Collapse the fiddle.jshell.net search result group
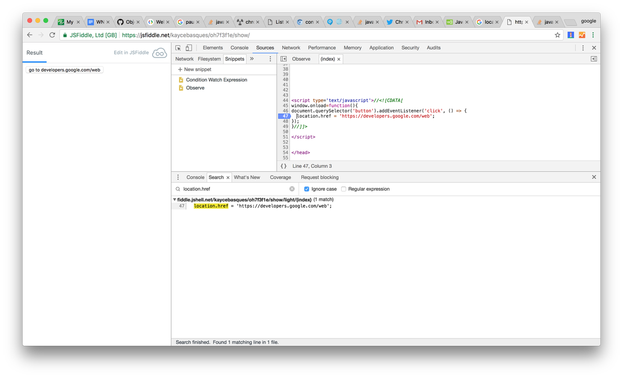The image size is (623, 378). click(174, 199)
